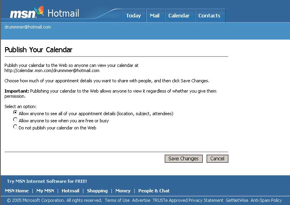Click the Save Changes button
Viewport: 290px width, 205px height.
(x=183, y=159)
